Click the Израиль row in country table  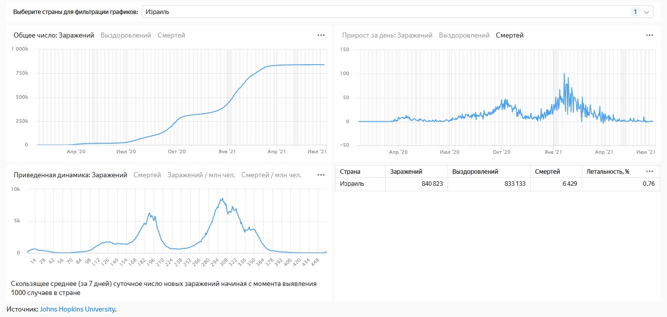click(x=352, y=184)
